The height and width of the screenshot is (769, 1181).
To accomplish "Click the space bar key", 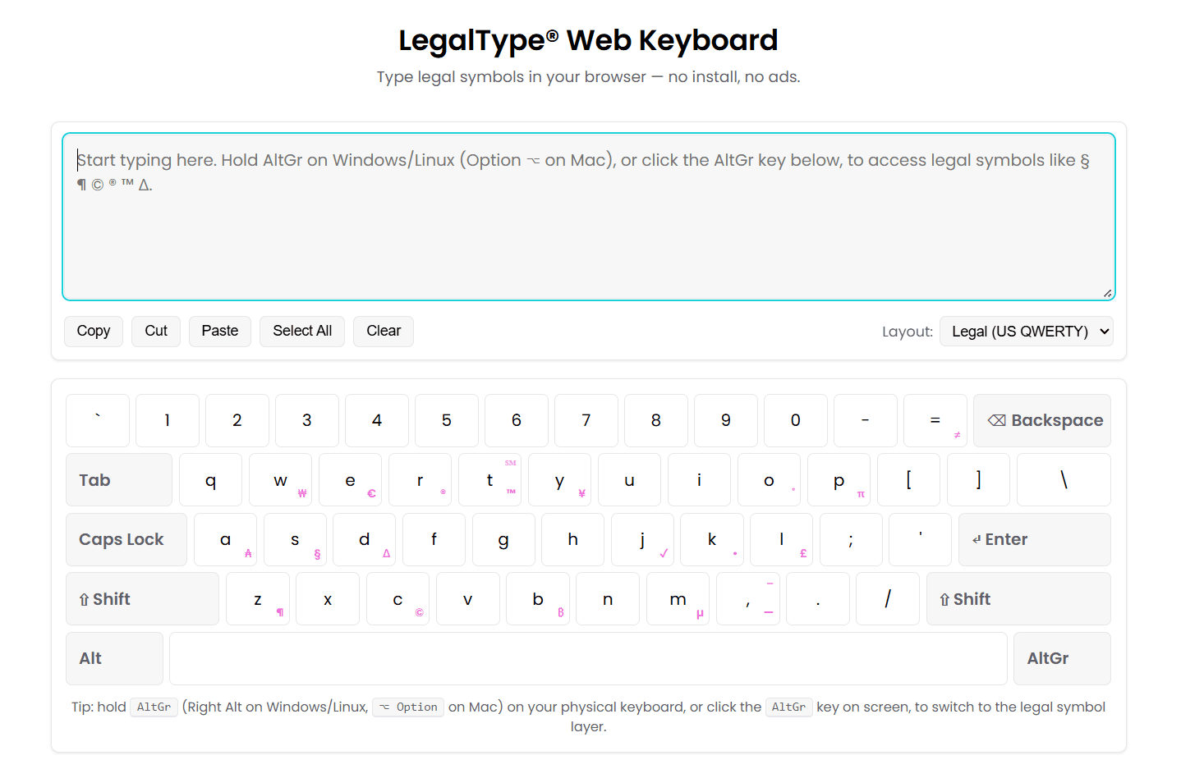I will [x=588, y=658].
